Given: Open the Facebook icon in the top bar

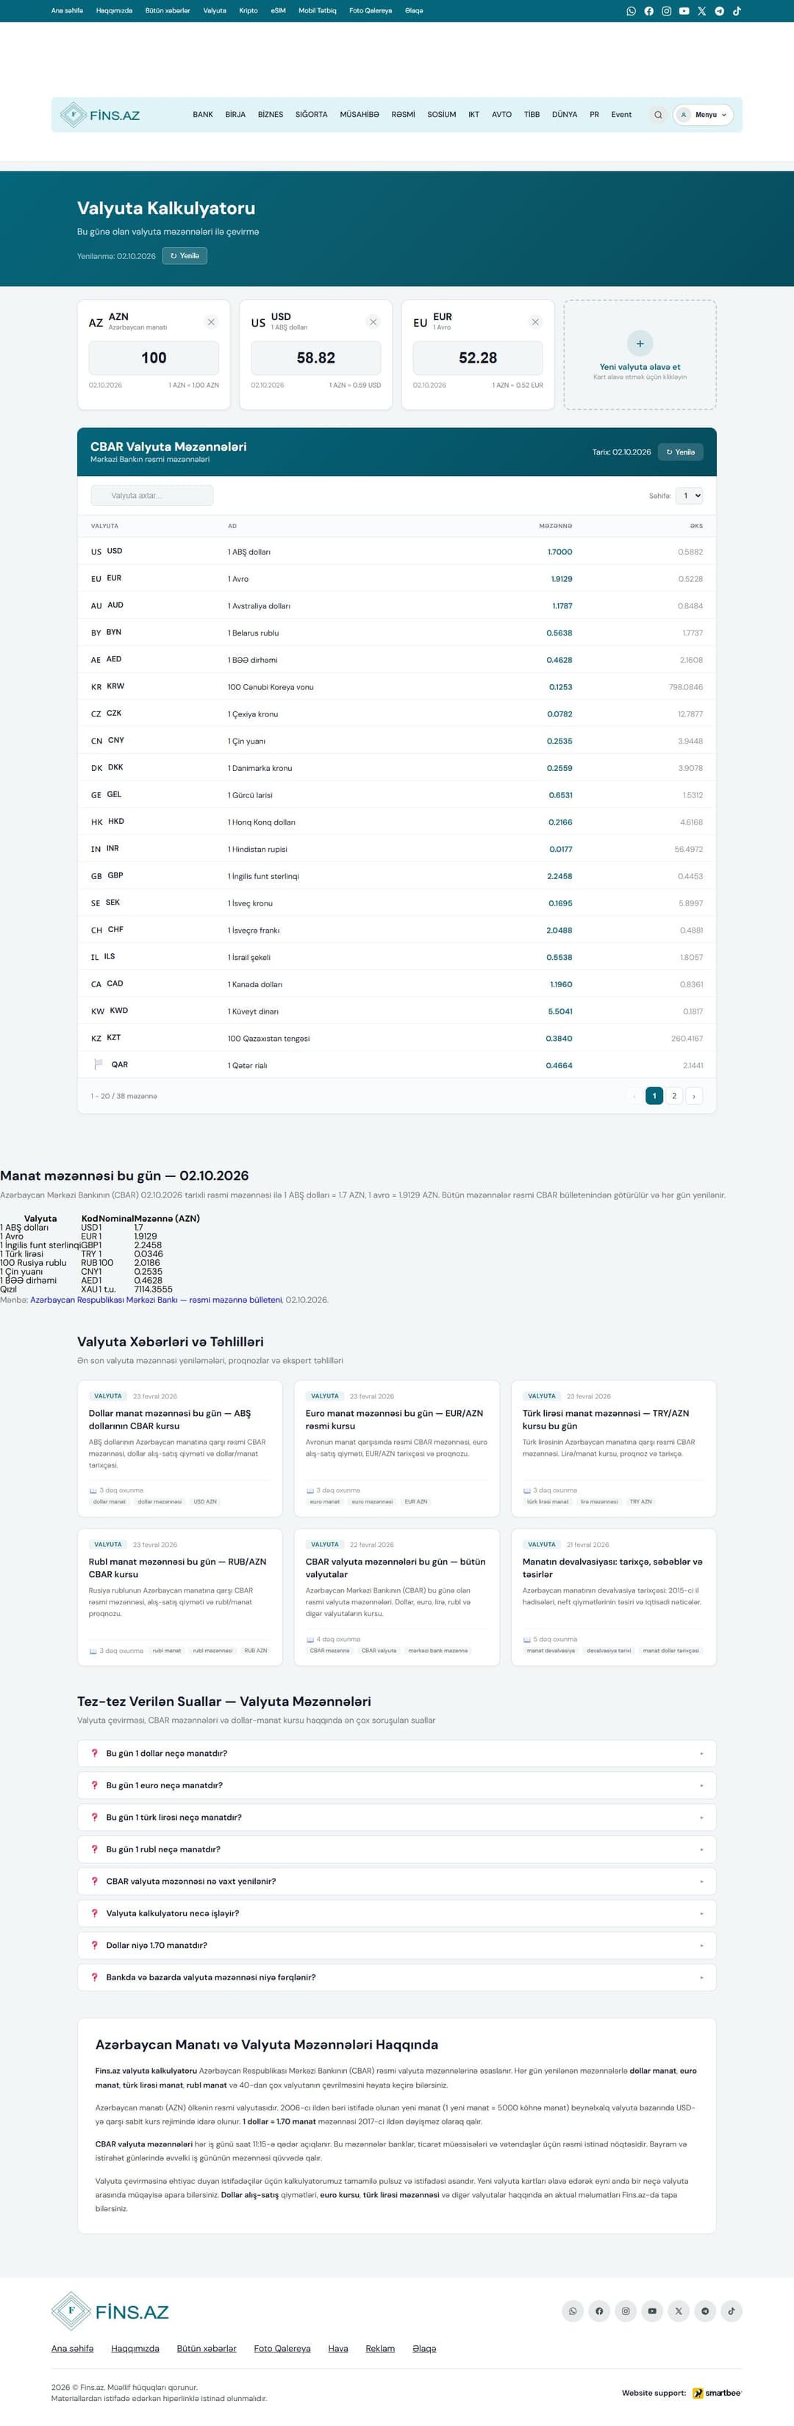Looking at the screenshot, I should [648, 11].
